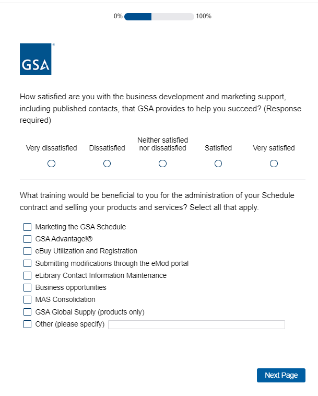Click the survey progress bar

[x=159, y=17]
